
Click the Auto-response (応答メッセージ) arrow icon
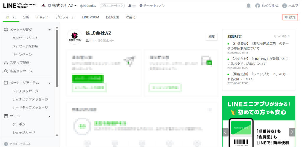(6, 71)
